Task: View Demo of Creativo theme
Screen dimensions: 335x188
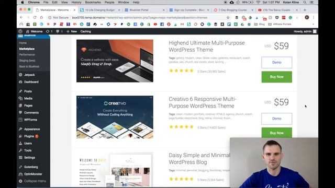Action: 277,119
